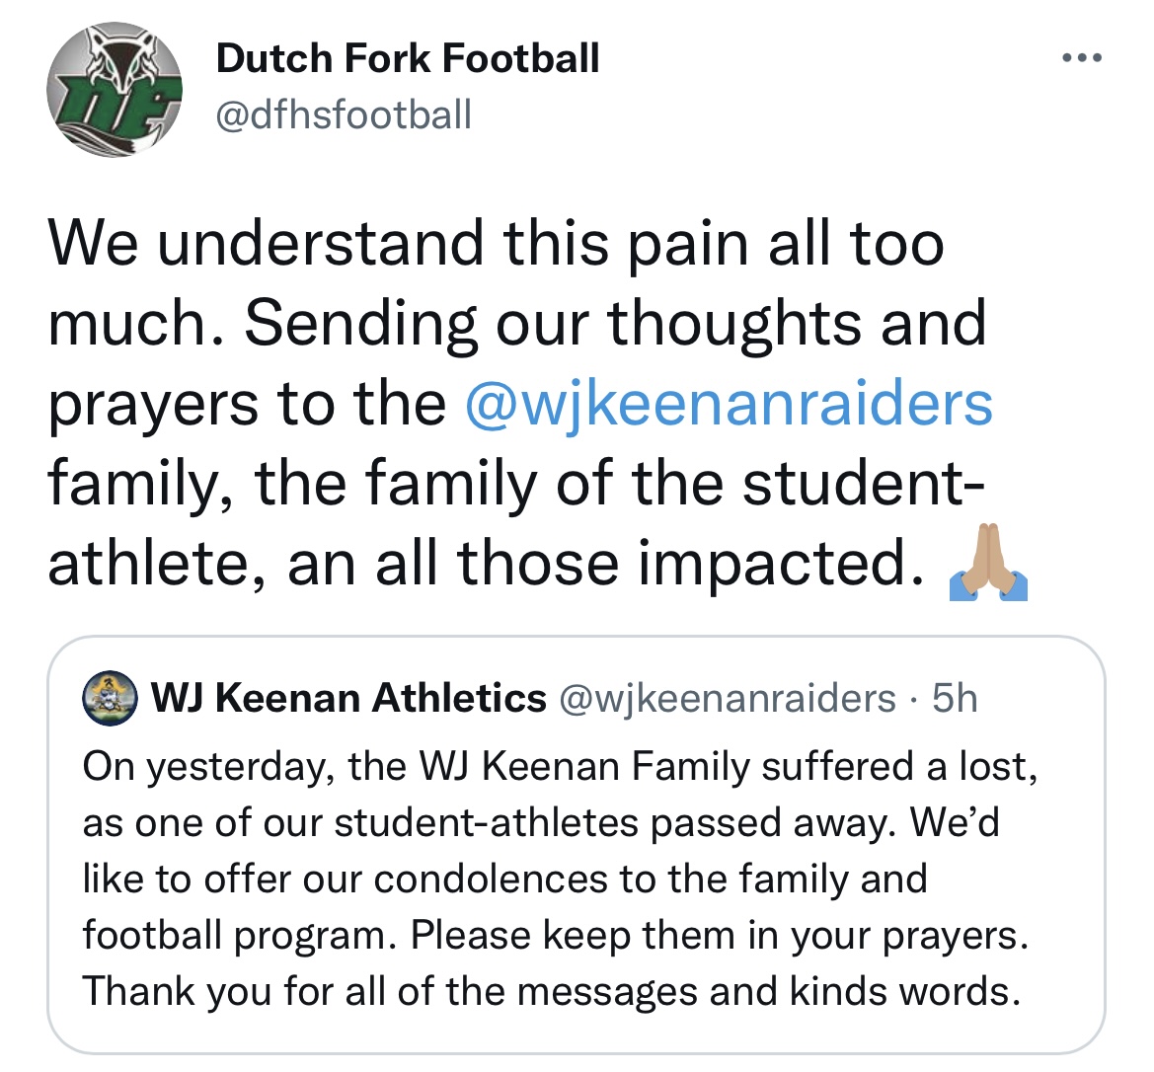Viewport: 1154px width, 1072px height.
Task: Click quoted line "like to offer our condolences"
Action: coord(503,879)
